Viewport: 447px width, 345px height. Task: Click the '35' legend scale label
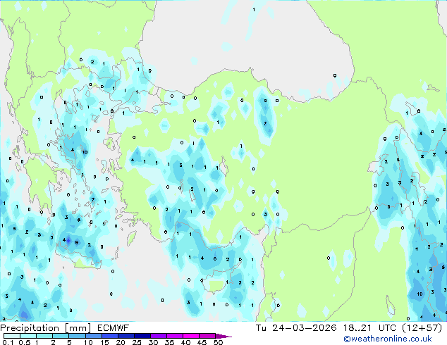click(170, 342)
